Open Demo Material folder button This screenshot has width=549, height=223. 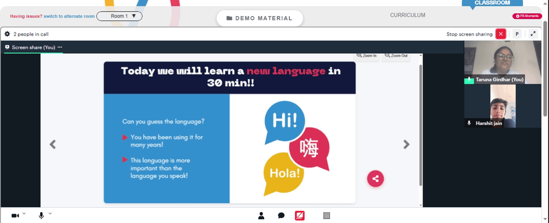(260, 18)
